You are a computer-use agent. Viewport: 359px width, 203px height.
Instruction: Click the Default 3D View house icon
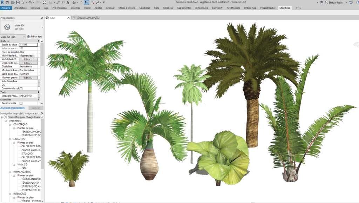pos(74,2)
